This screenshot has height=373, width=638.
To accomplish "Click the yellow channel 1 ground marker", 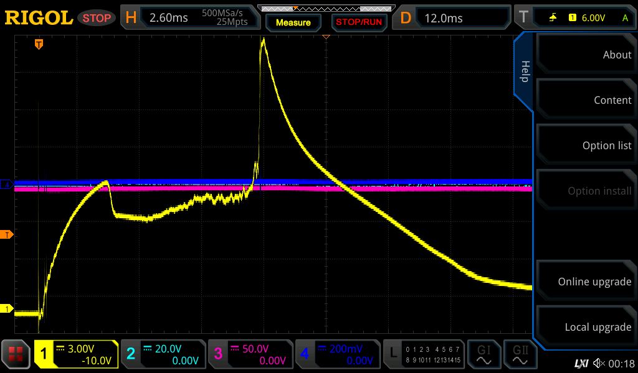I will tap(7, 309).
